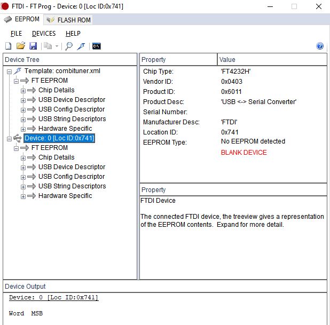This screenshot has height=325, width=330.
Task: Select USB Config Descriptor under Device 0
Action: click(72, 177)
